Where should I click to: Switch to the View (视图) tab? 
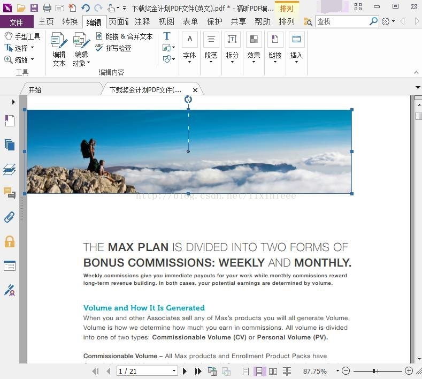(166, 21)
